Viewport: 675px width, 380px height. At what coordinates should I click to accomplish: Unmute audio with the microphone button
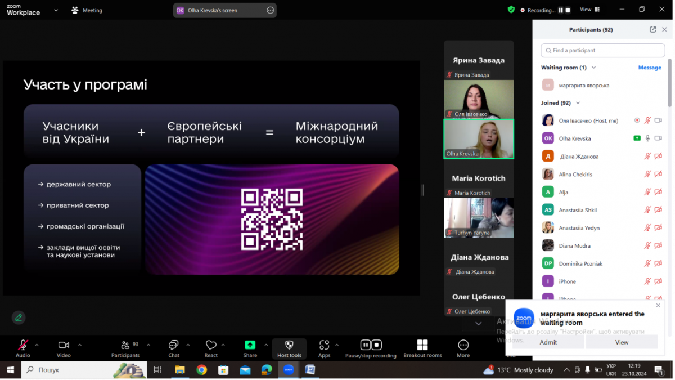pos(23,345)
